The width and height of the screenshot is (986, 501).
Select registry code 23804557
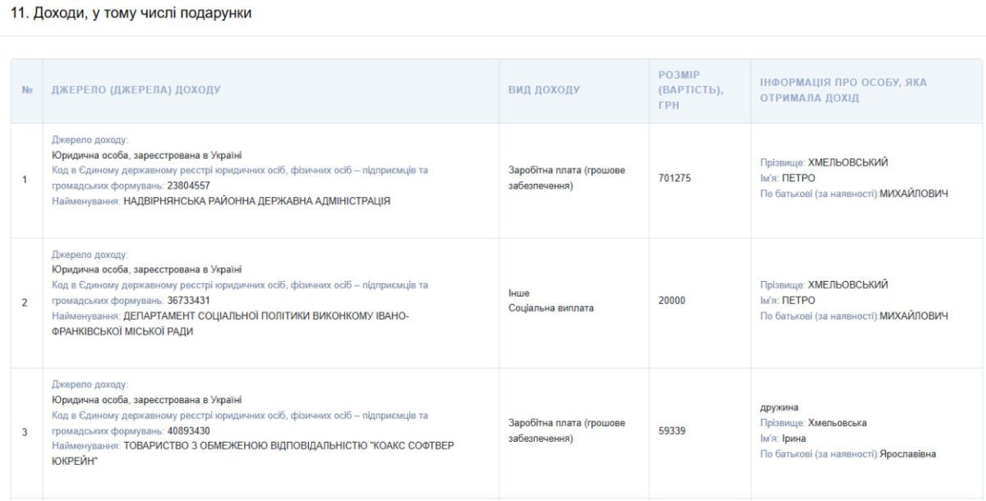click(x=187, y=186)
